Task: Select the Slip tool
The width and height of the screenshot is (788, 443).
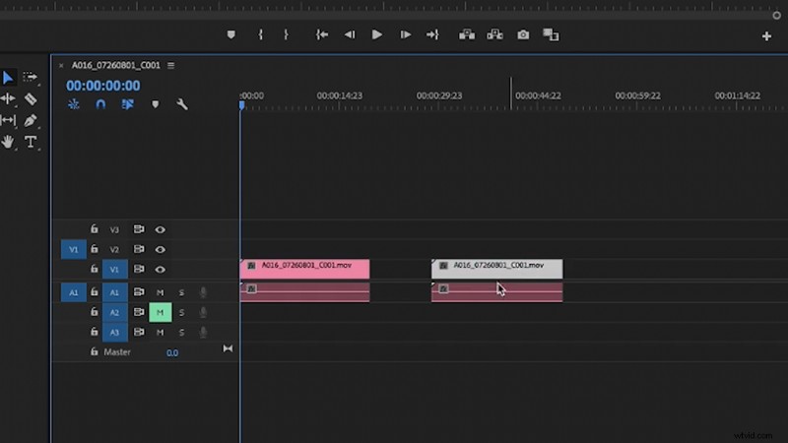Action: tap(8, 120)
